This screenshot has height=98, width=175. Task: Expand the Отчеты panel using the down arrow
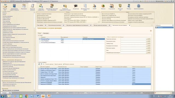(x=98, y=22)
